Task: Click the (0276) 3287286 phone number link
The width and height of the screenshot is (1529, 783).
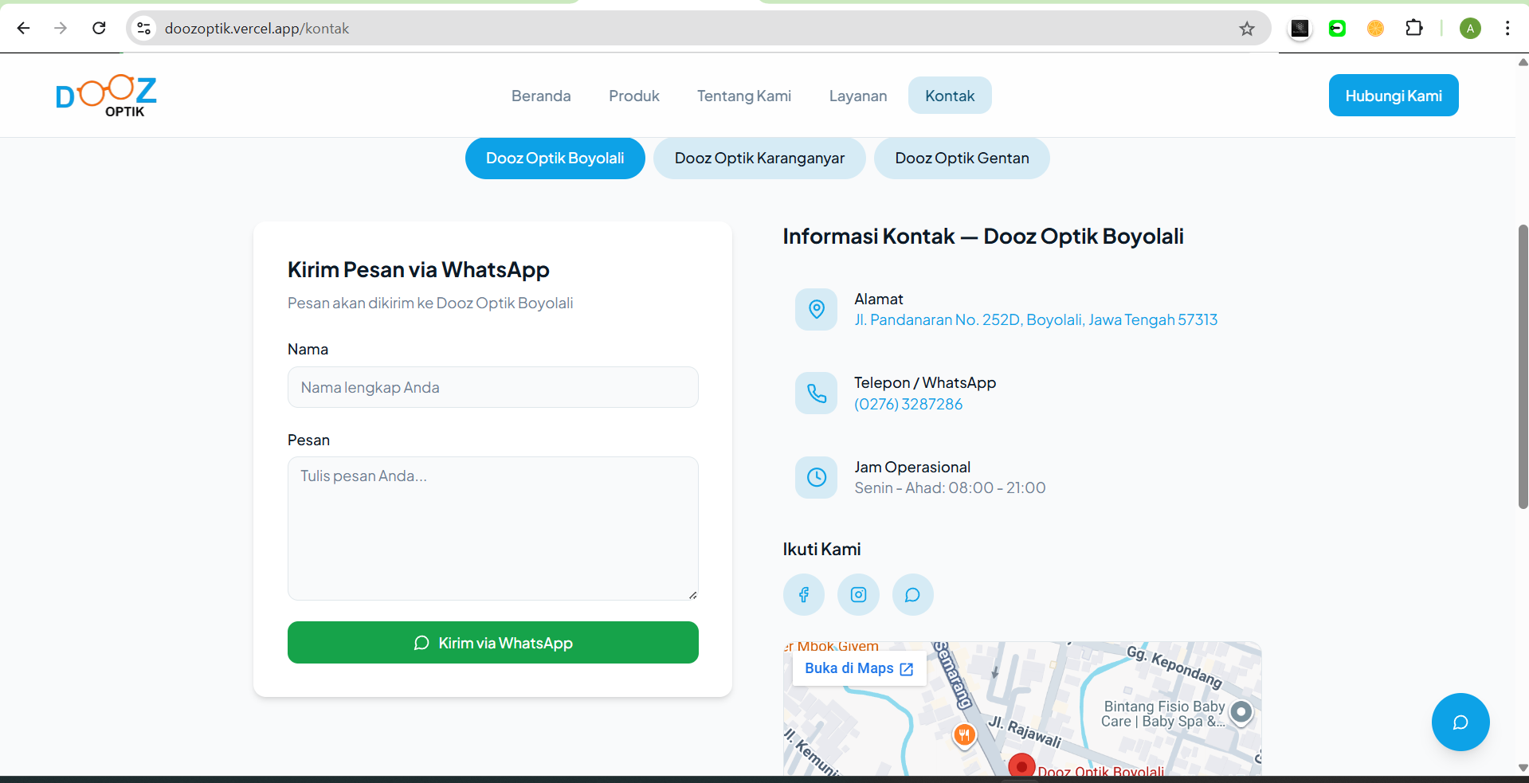Action: (x=908, y=404)
